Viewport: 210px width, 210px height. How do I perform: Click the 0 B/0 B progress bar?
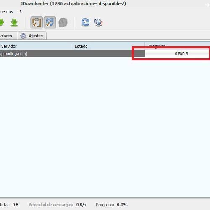pos(177,53)
